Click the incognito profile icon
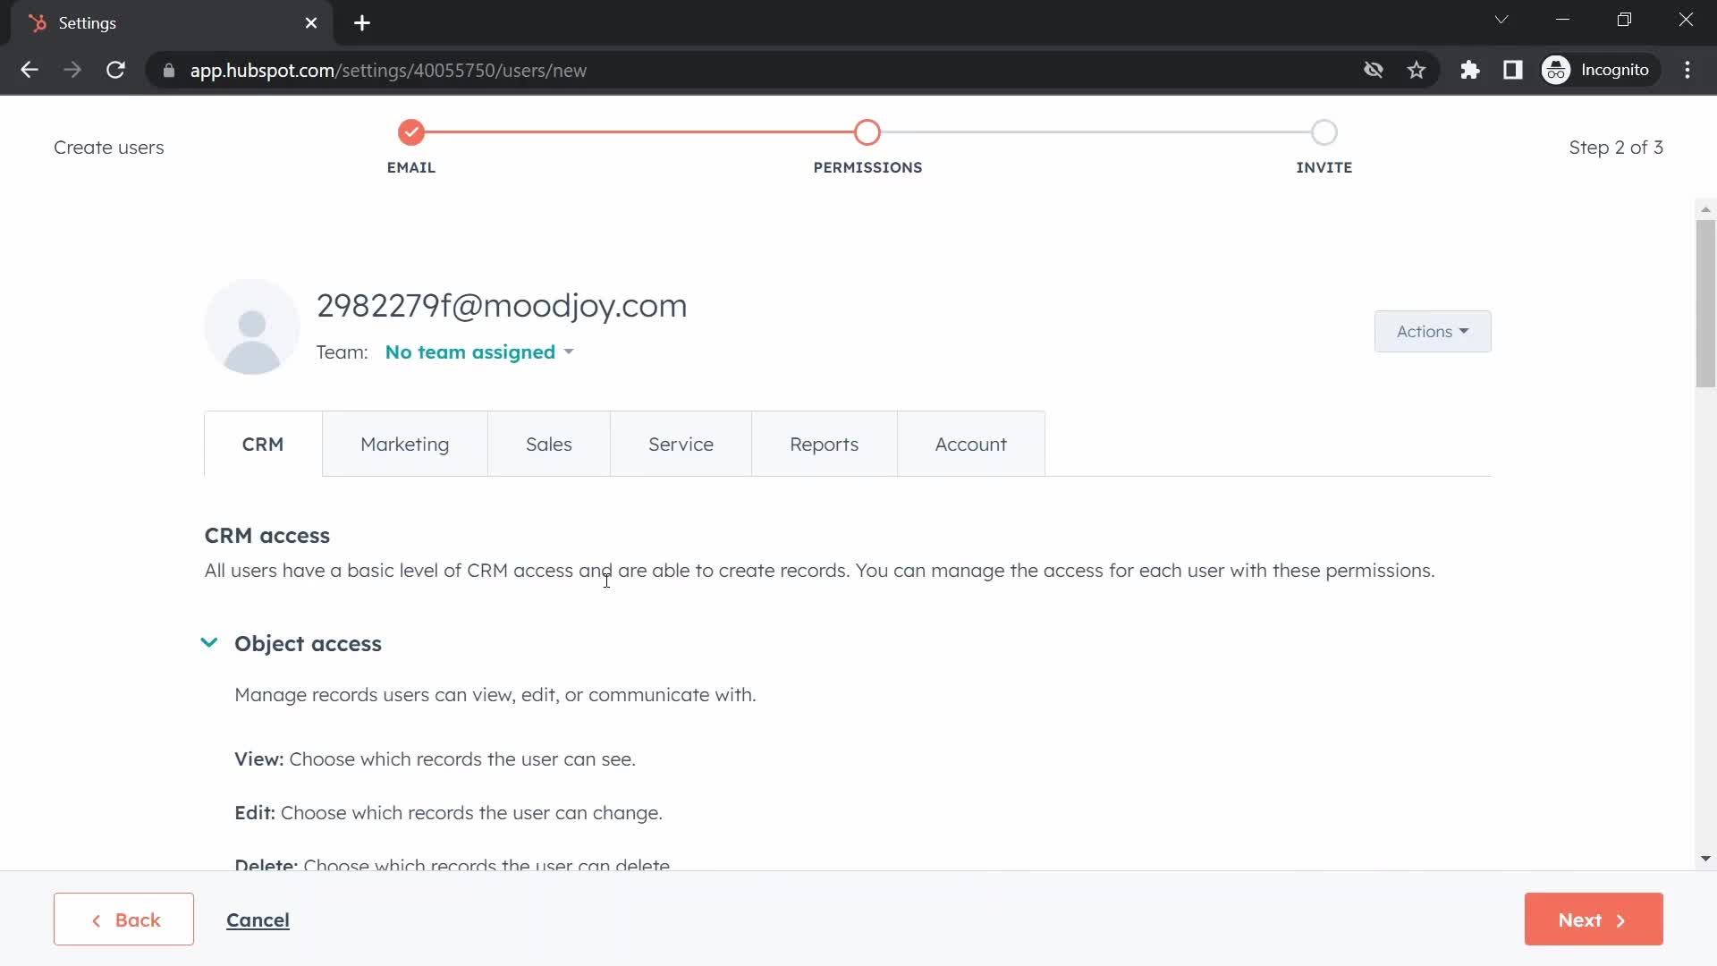 click(1557, 70)
